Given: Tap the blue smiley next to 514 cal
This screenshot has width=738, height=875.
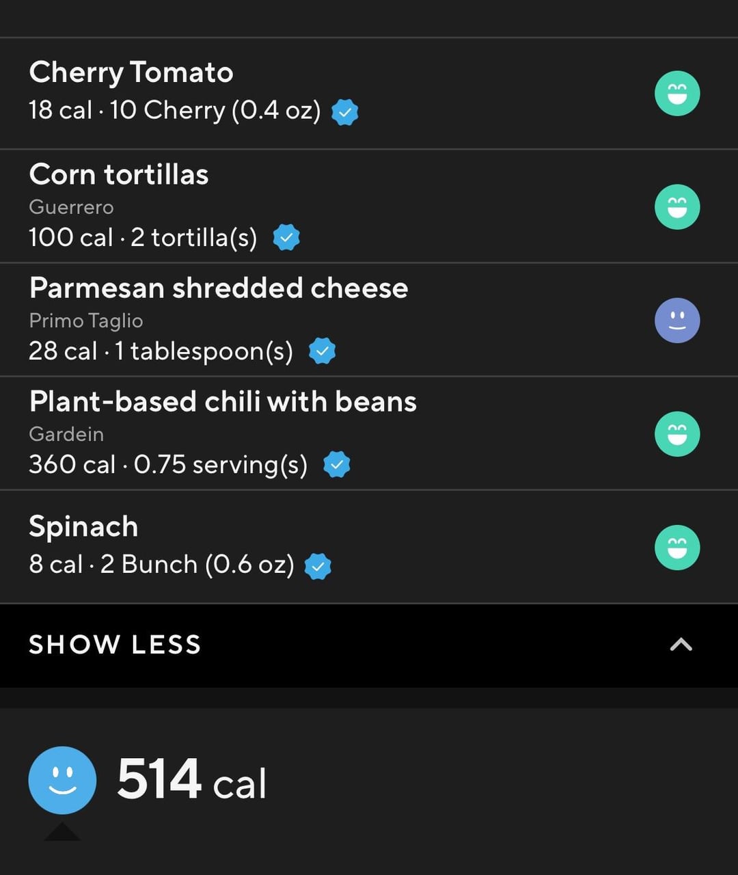Looking at the screenshot, I should [62, 780].
